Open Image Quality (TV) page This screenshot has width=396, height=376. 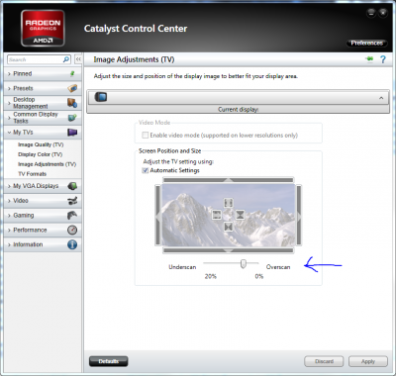point(41,144)
